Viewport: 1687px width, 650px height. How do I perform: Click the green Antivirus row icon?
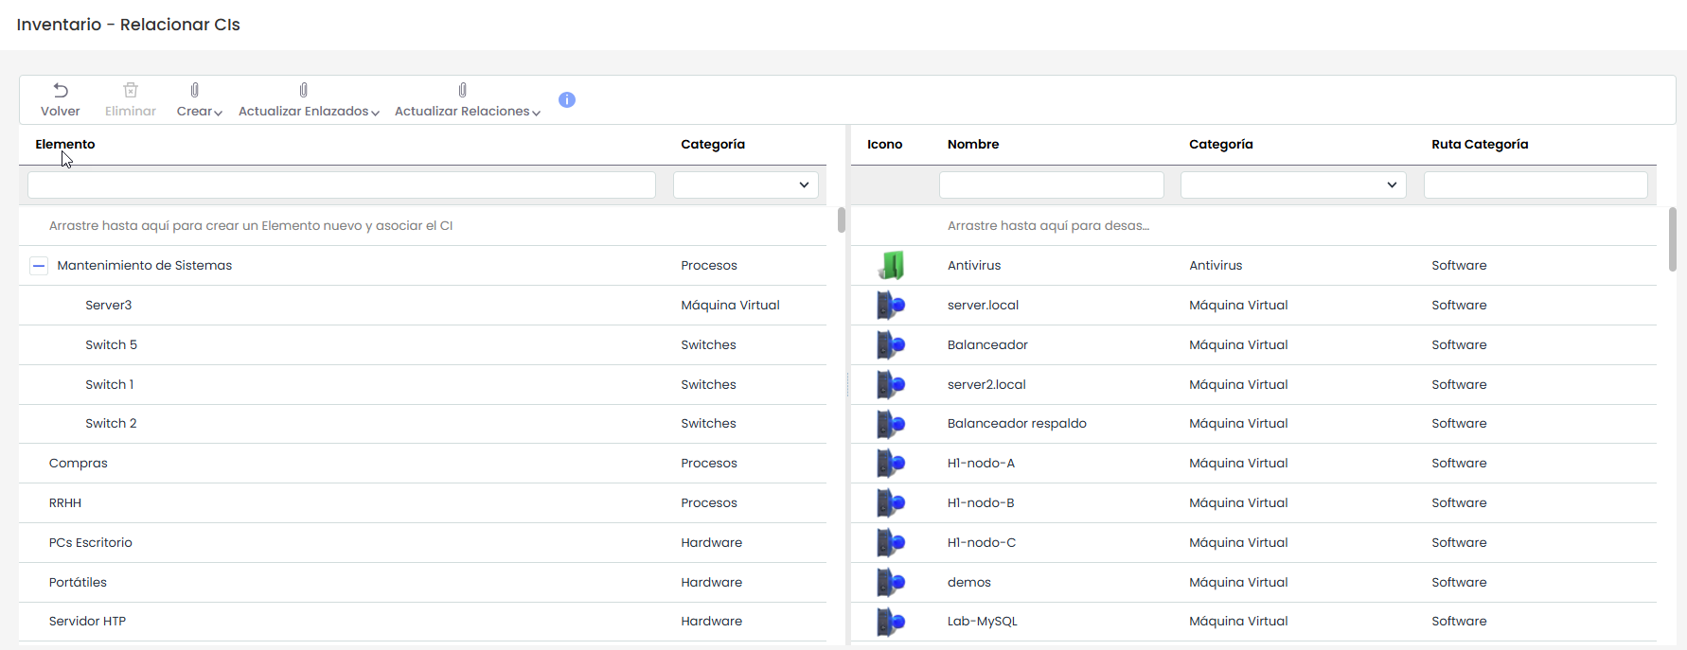point(891,266)
